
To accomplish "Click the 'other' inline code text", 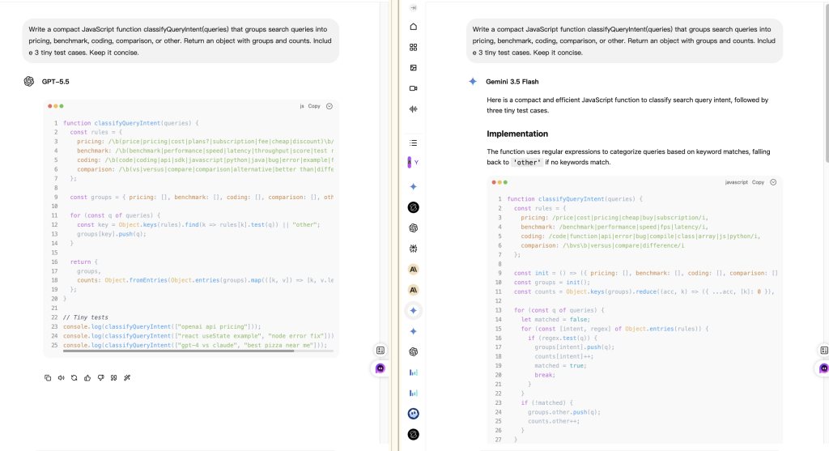I will point(527,162).
